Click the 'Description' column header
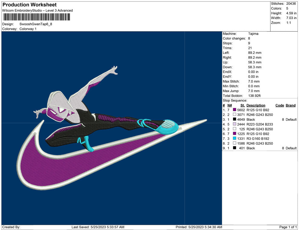Viewport: 299px width, 230px height. tap(256, 105)
